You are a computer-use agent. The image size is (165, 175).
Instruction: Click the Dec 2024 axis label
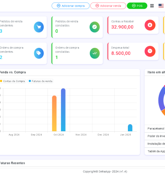(x=103, y=135)
